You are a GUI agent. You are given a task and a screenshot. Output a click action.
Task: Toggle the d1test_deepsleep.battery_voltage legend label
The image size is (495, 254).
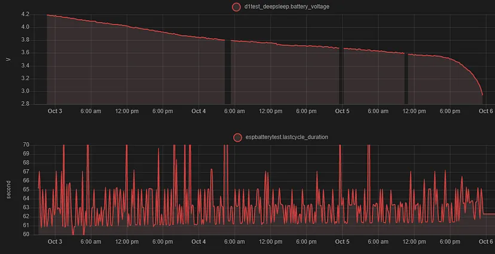click(286, 7)
